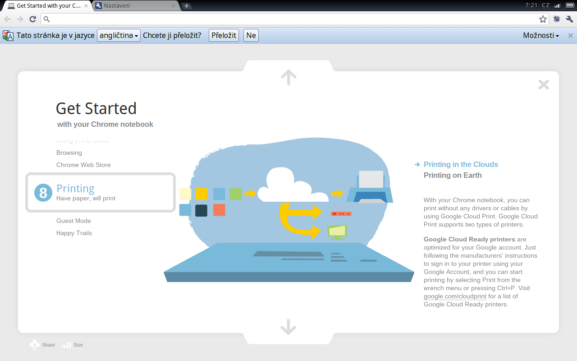This screenshot has height=361, width=577.
Task: Click the address bar input
Action: click(294, 19)
